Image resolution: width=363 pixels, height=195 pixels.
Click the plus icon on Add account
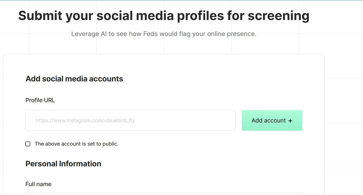[290, 121]
